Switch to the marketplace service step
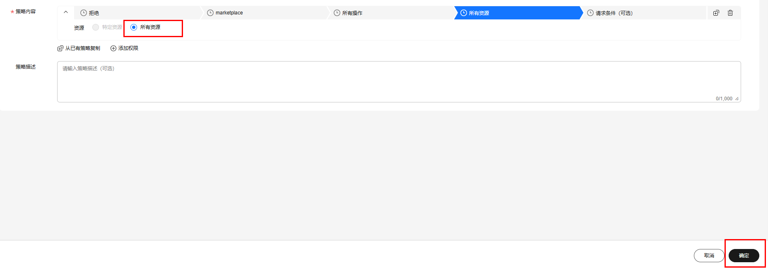The image size is (768, 268). (229, 13)
